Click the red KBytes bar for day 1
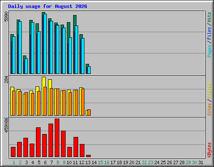Image resolution: width=214 pixels, height=167 pixels. click(13, 152)
